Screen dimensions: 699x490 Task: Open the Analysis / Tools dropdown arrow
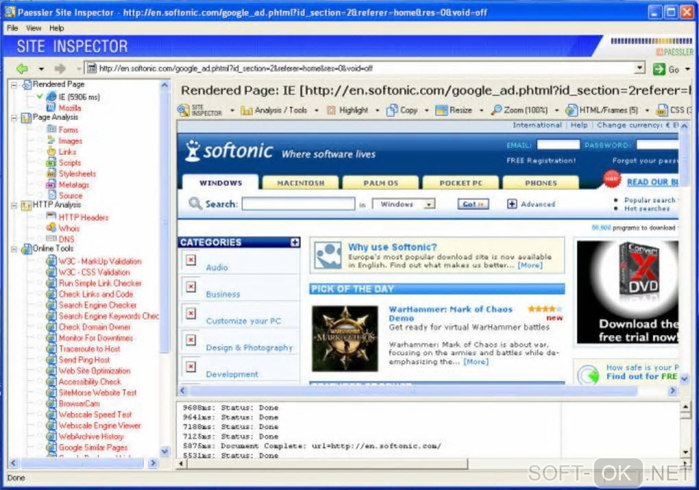pyautogui.click(x=317, y=110)
